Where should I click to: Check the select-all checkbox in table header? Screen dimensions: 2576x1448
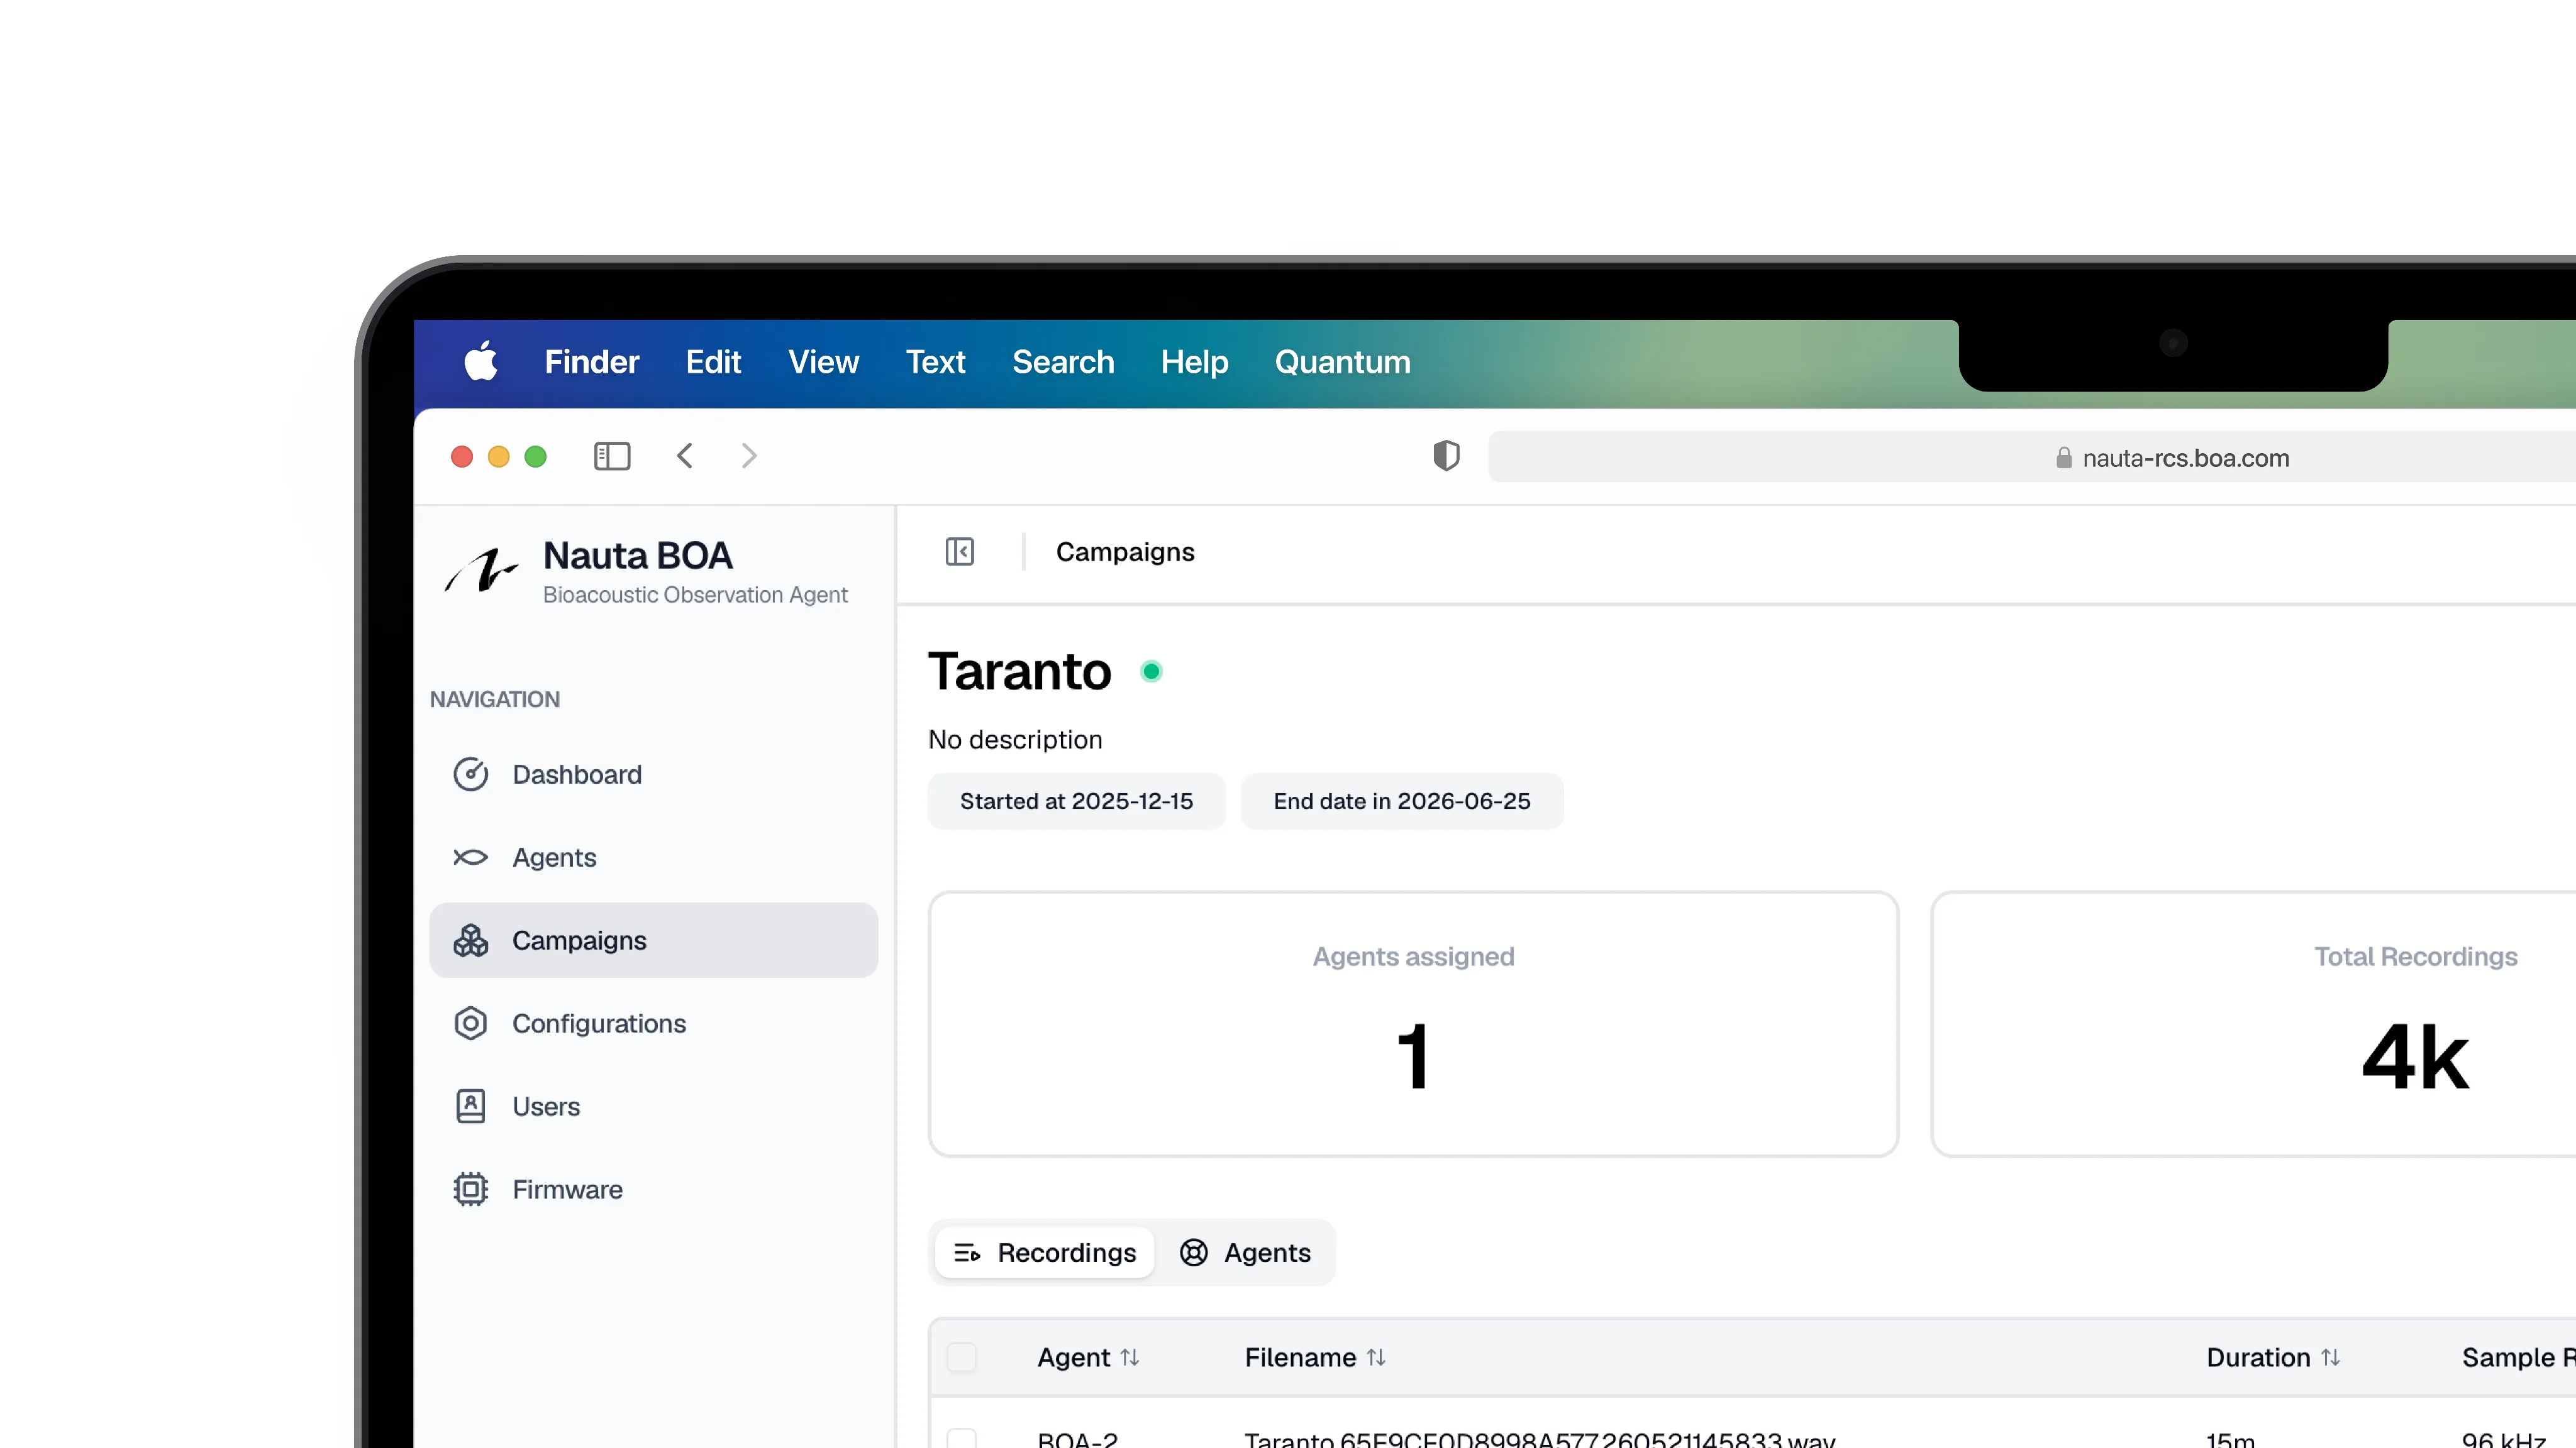[x=962, y=1357]
